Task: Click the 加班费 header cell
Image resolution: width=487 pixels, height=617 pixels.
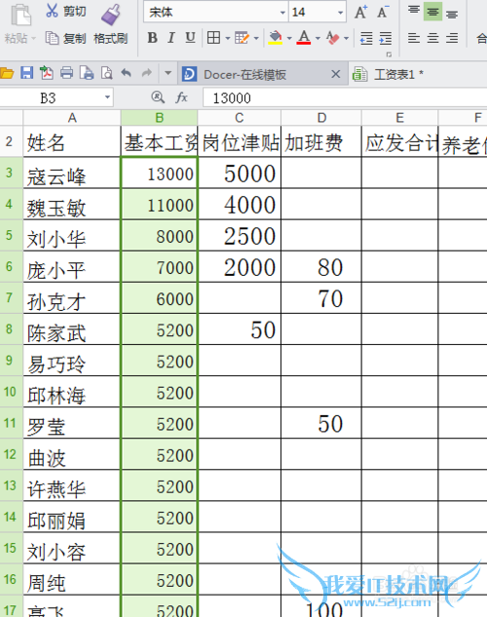Action: (321, 141)
